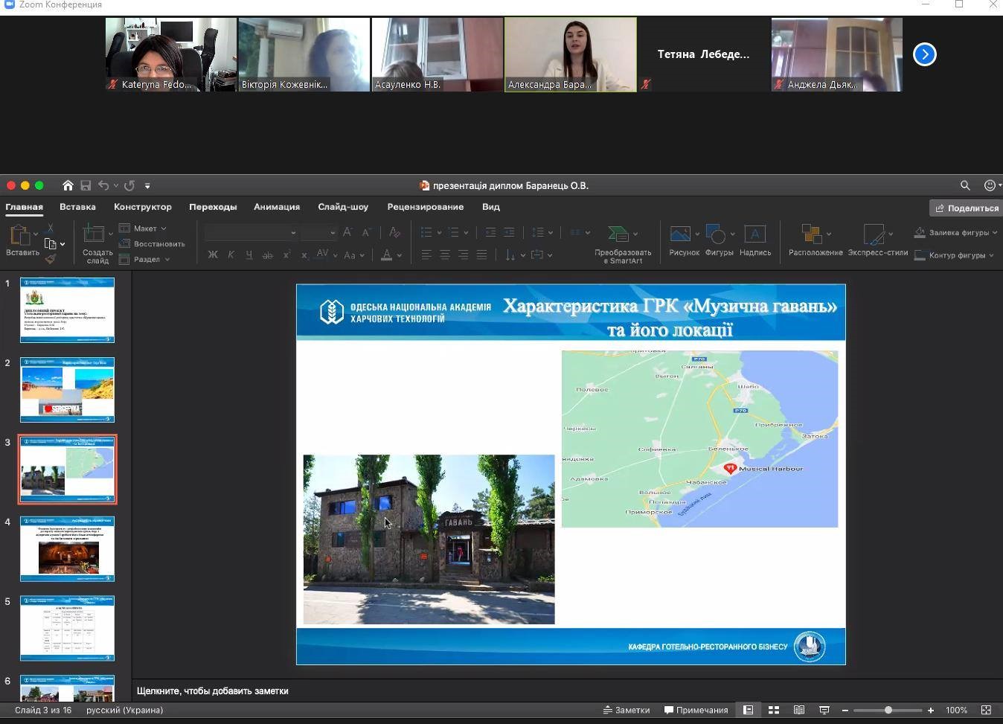Click the fit slide to window icon

click(986, 710)
